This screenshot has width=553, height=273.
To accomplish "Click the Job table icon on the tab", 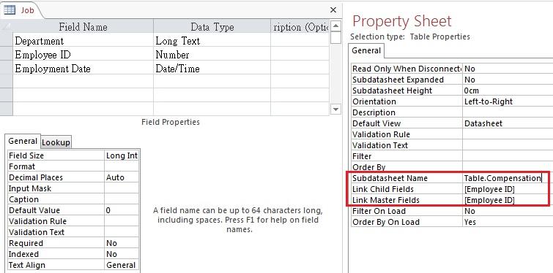I will click(x=10, y=9).
